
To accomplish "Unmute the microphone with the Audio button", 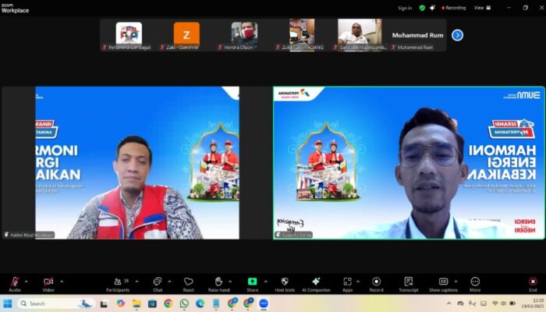I will [x=14, y=282].
